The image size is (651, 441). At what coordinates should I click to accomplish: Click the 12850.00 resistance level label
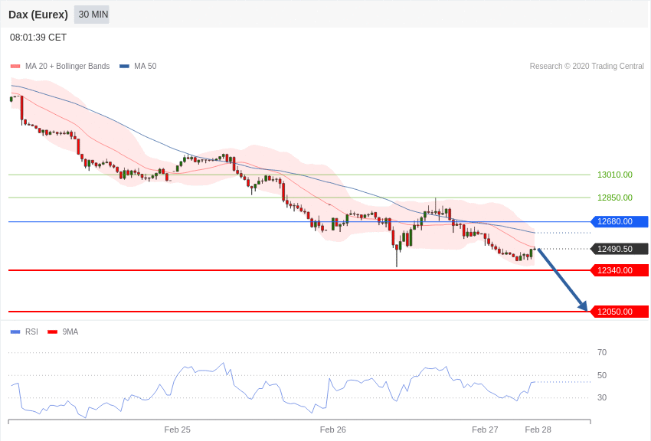pos(614,198)
